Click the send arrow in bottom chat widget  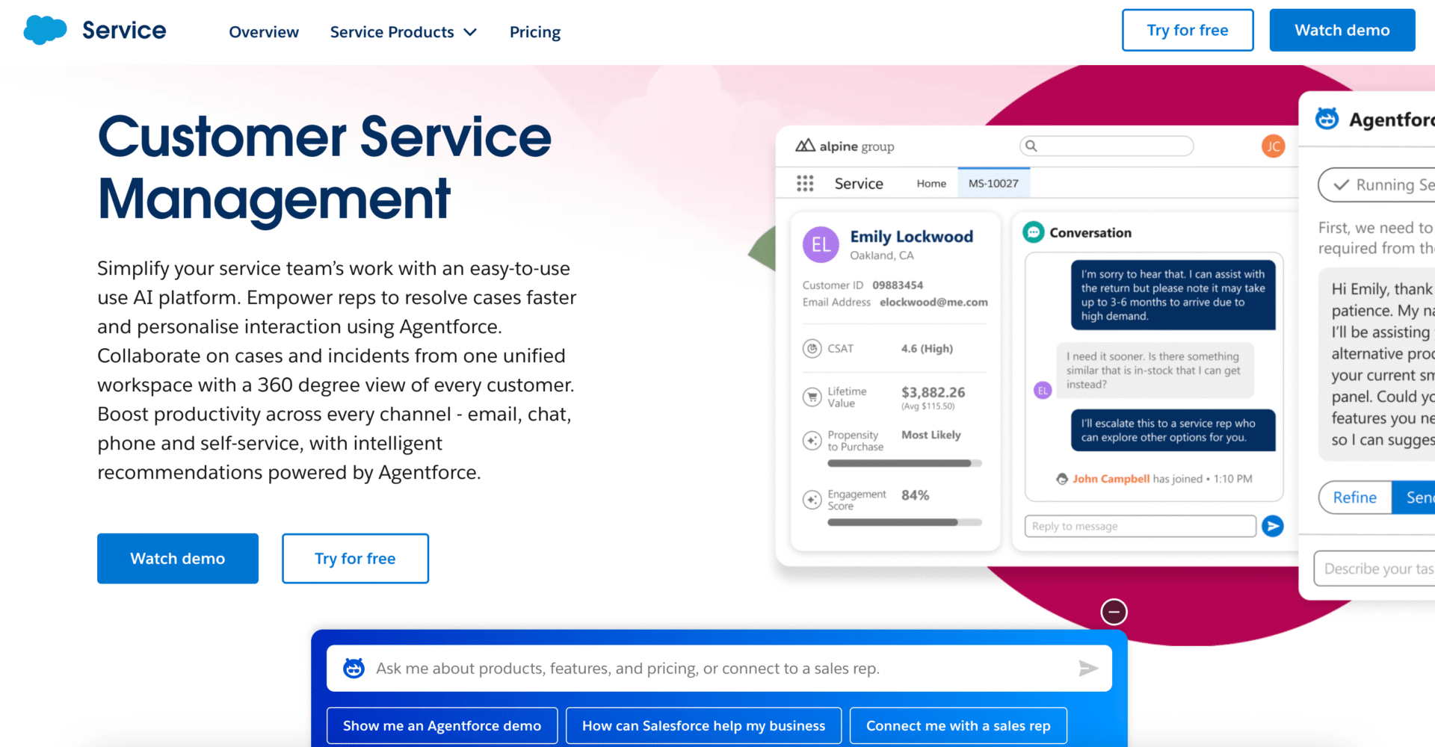tap(1089, 668)
